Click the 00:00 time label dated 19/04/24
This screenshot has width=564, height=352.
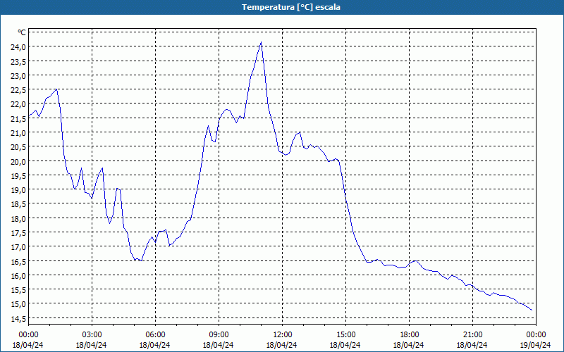pos(536,335)
